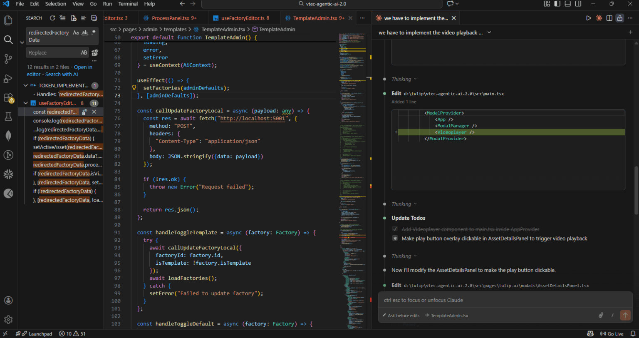Close the TemplateAdmin.tsx tab
639x338 pixels.
(x=350, y=18)
